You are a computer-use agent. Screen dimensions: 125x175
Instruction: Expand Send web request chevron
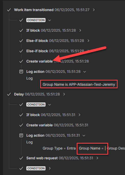(97, 158)
